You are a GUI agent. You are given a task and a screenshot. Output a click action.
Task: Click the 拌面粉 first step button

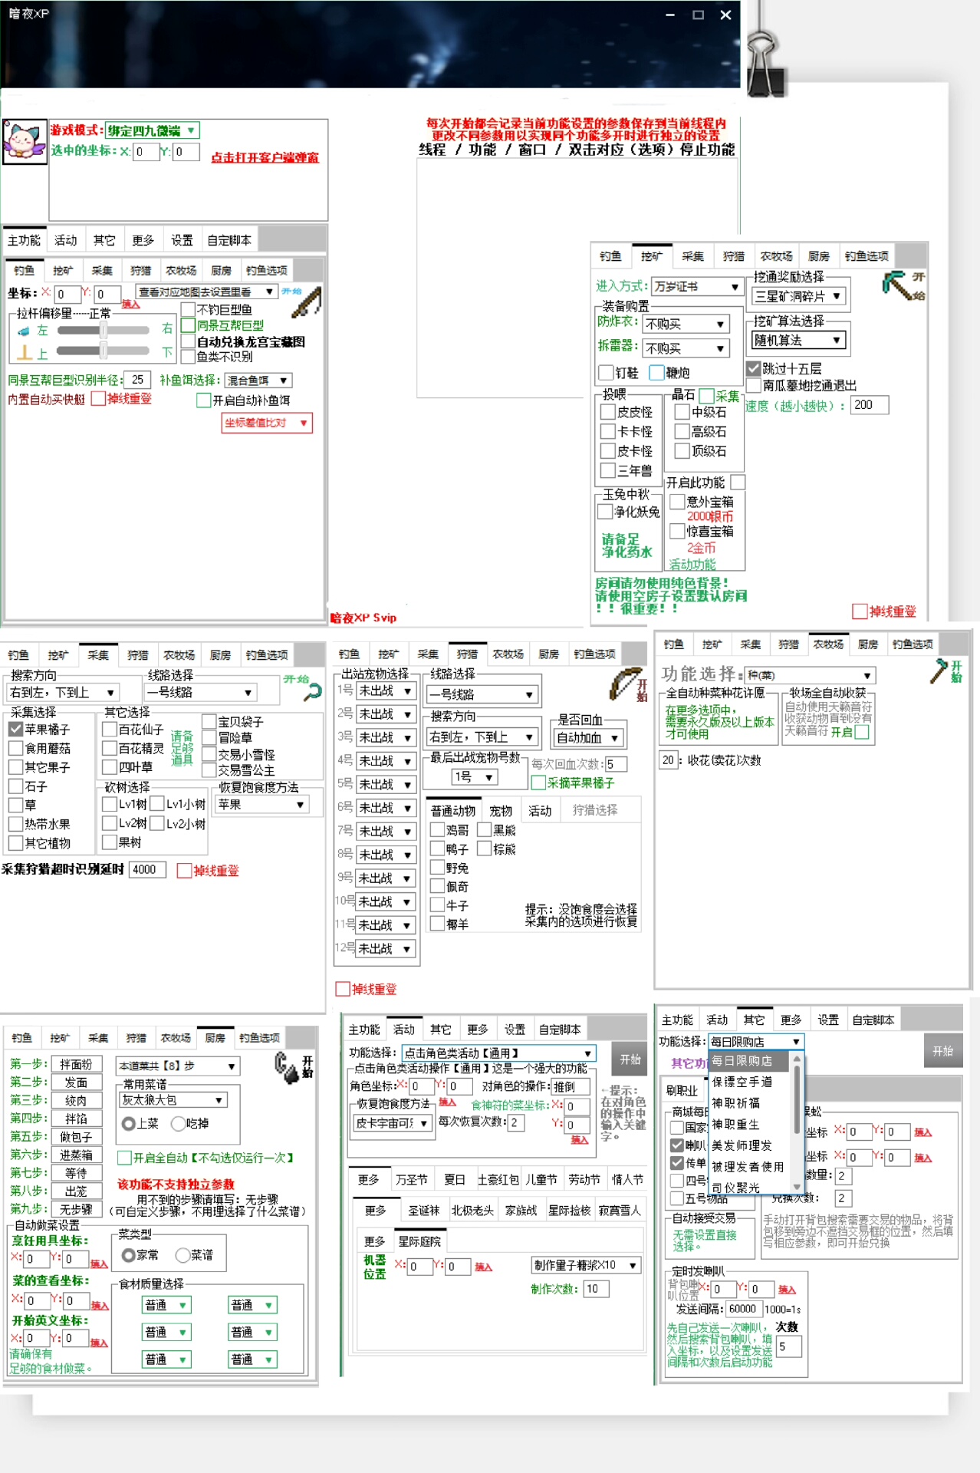coord(76,1064)
